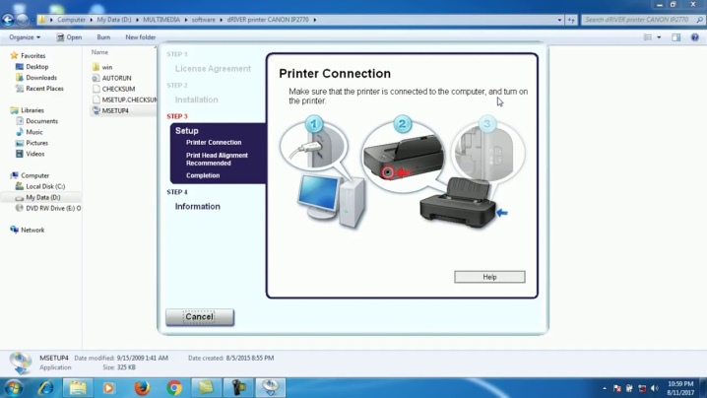This screenshot has height=398, width=707.
Task: Launch Google Chrome from the taskbar
Action: click(174, 388)
